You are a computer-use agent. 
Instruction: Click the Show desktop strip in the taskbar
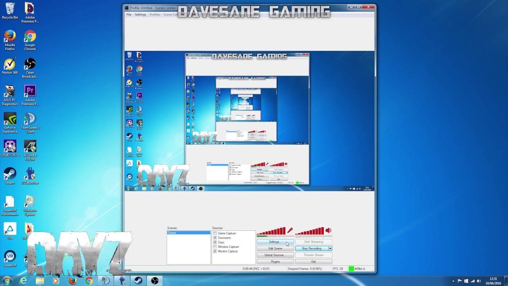point(505,281)
